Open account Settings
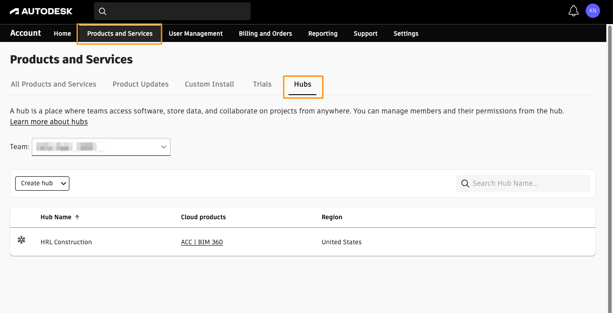The height and width of the screenshot is (313, 613). pos(406,33)
